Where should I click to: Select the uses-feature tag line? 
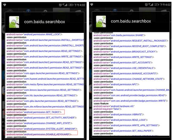tap(101, 104)
